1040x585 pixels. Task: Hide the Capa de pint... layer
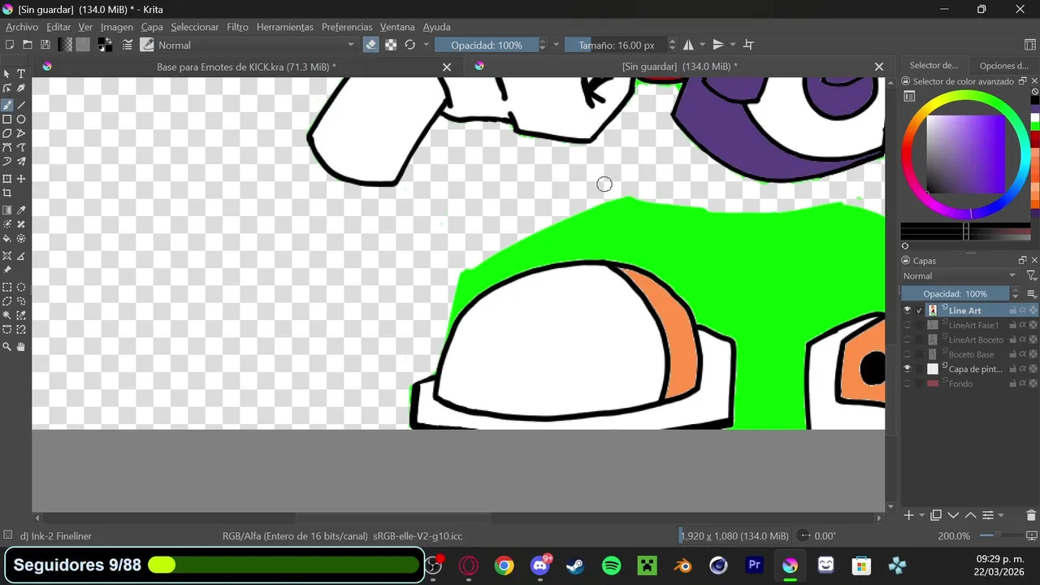click(908, 369)
